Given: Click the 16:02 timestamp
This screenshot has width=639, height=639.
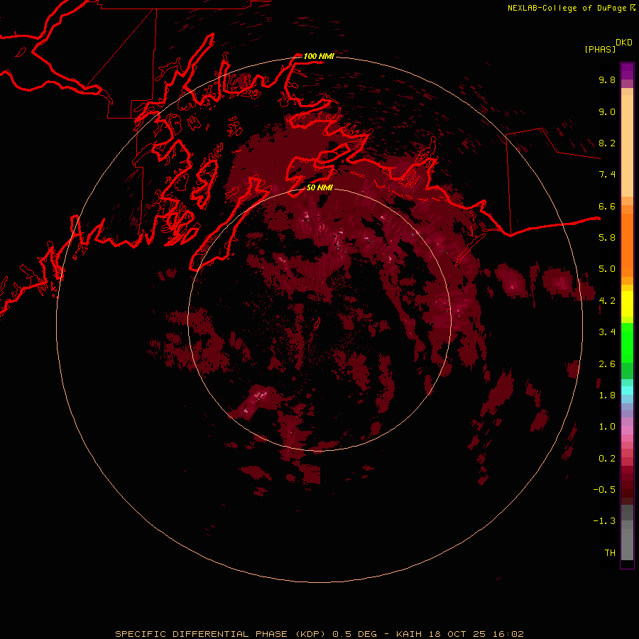Looking at the screenshot, I should [508, 634].
